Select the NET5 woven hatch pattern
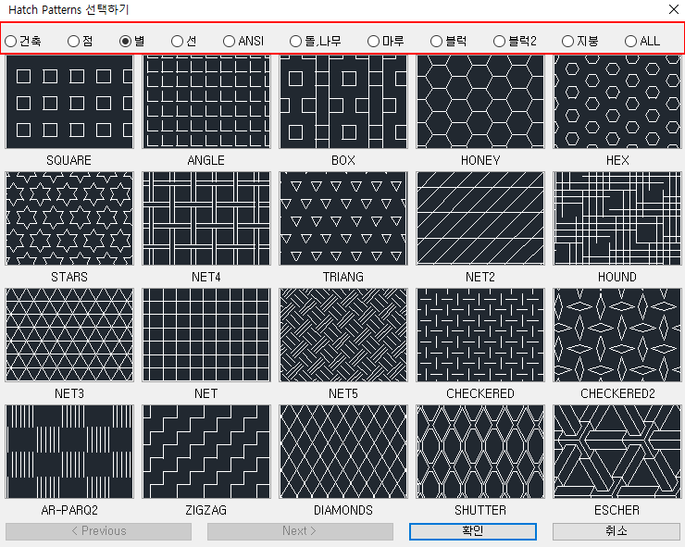 click(343, 335)
